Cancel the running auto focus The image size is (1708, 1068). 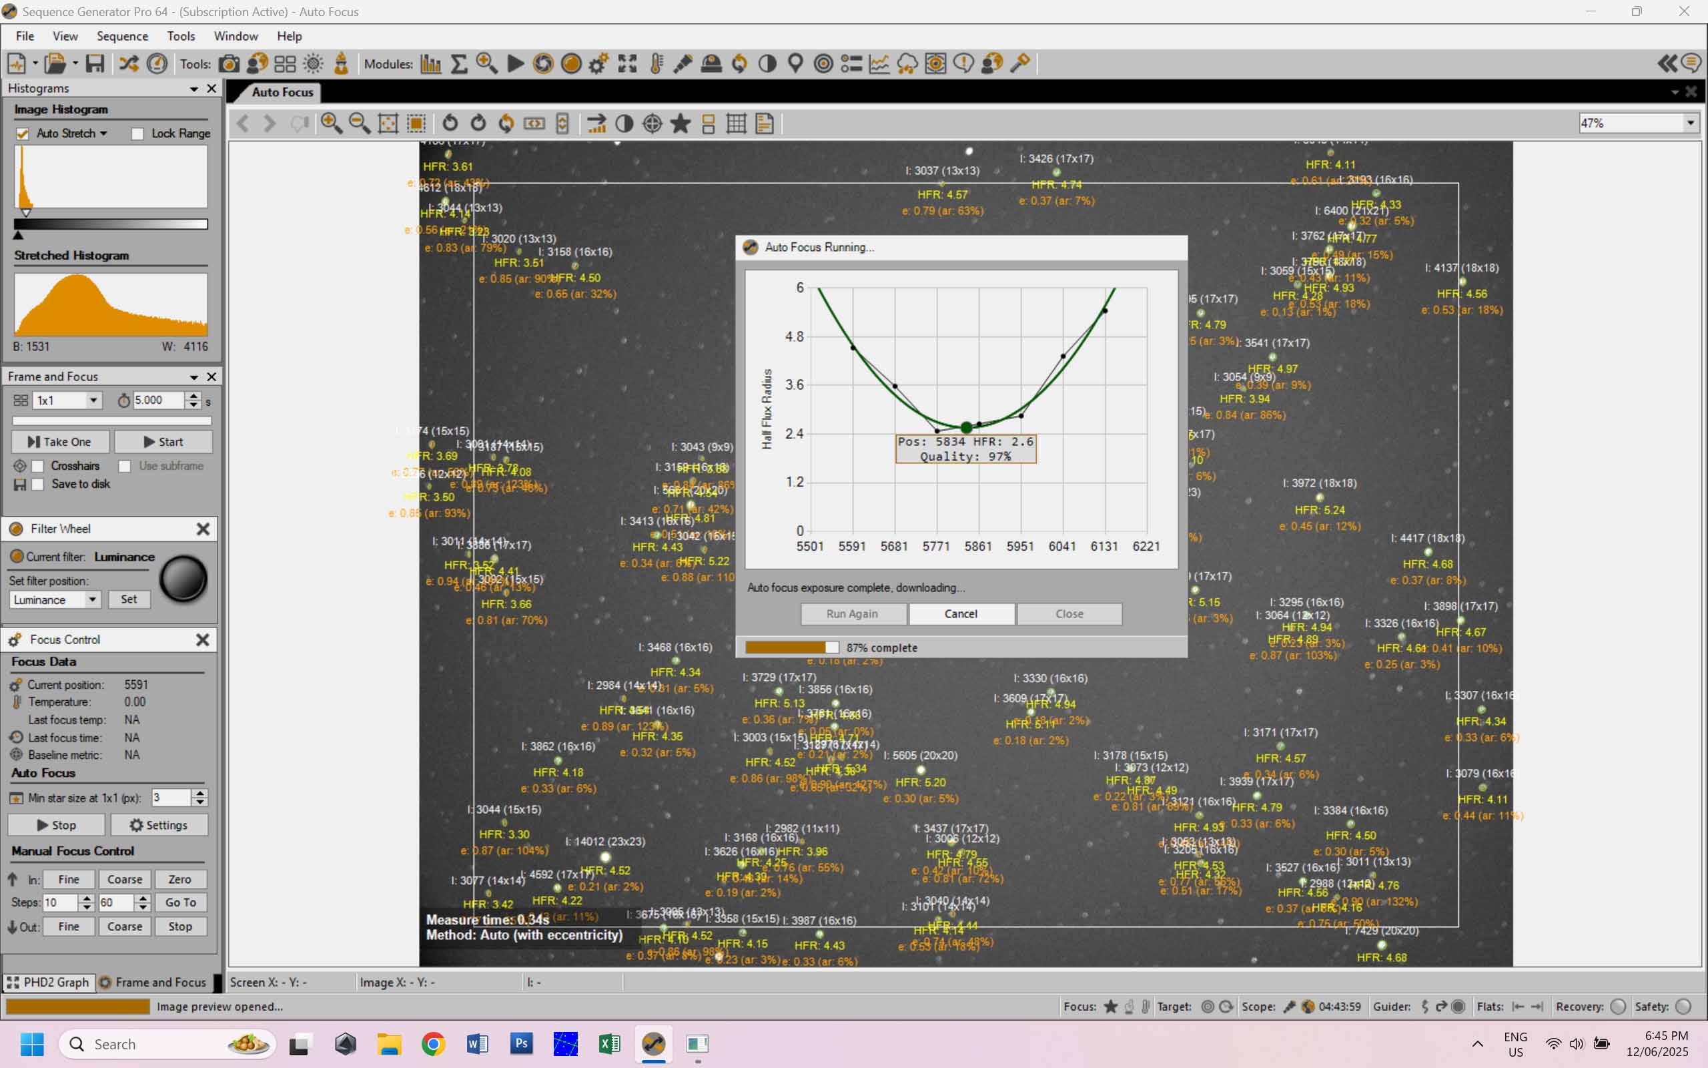[x=961, y=613]
